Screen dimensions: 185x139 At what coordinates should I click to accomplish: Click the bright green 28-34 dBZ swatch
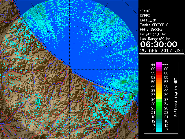(x=159, y=104)
